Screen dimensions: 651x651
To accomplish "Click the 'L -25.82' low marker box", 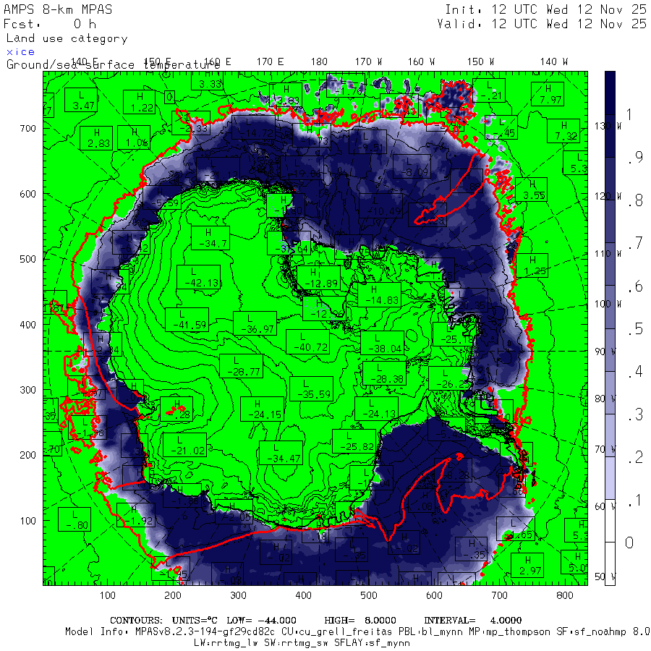I will (354, 441).
